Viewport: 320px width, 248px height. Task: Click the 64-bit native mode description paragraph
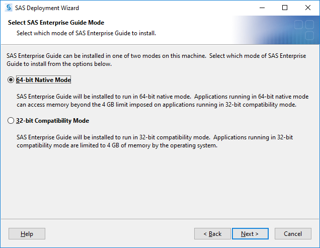(x=163, y=101)
